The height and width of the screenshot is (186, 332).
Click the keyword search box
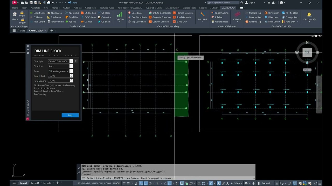tap(223, 3)
